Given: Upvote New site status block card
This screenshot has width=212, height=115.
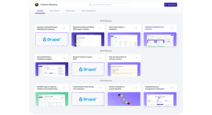Looking at the screenshot, I should click(x=135, y=58).
